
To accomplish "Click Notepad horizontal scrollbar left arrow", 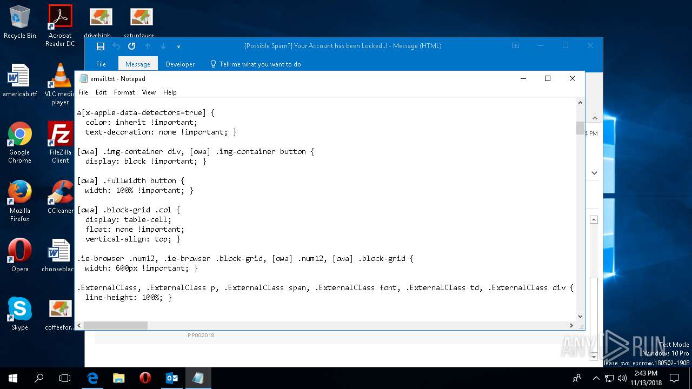I will click(79, 325).
